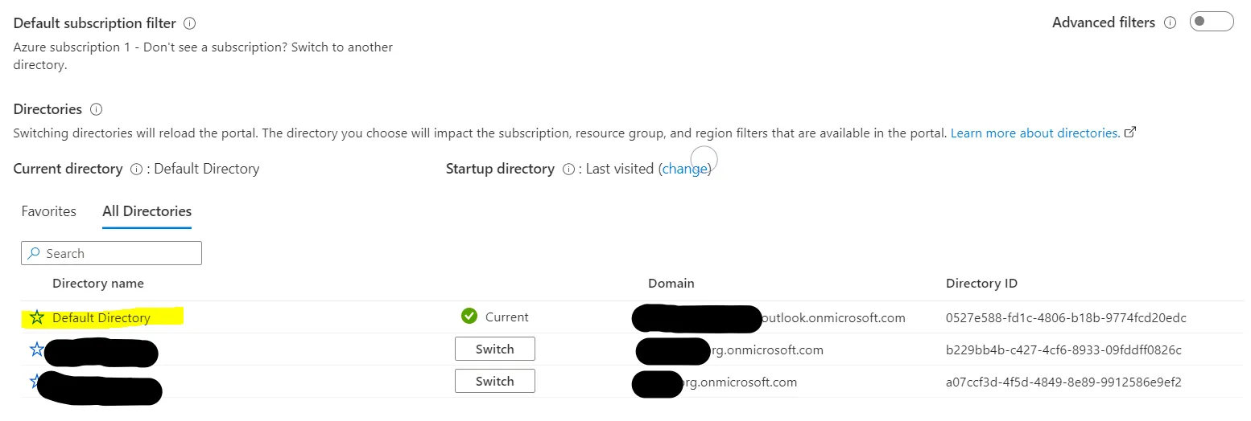Switch to the Favorites tab
This screenshot has width=1251, height=421.
click(49, 211)
